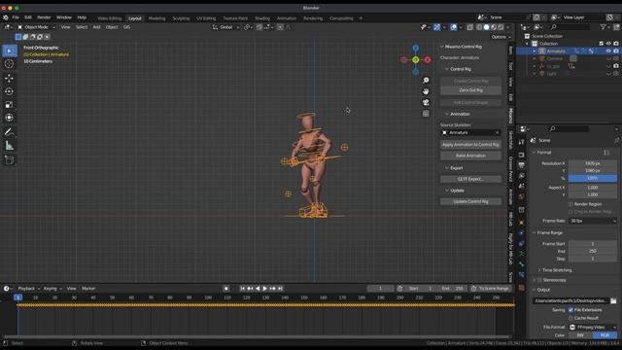Image resolution: width=622 pixels, height=350 pixels.
Task: Click the Bake Animation button
Action: (470, 156)
